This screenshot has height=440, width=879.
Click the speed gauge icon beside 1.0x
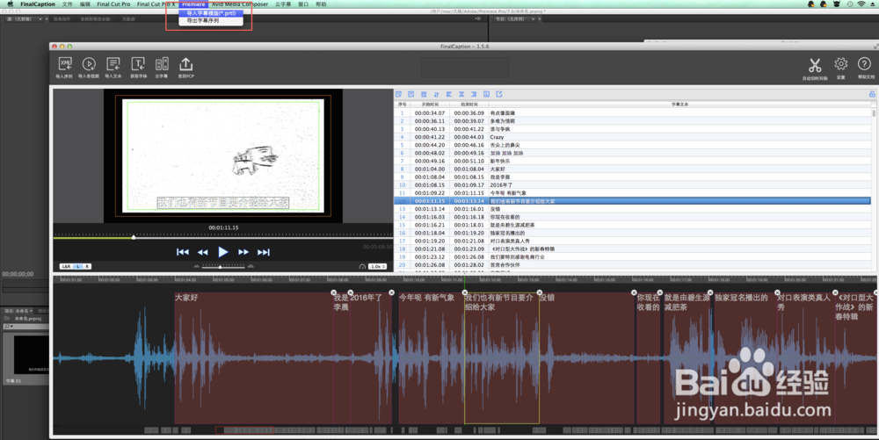[x=362, y=266]
